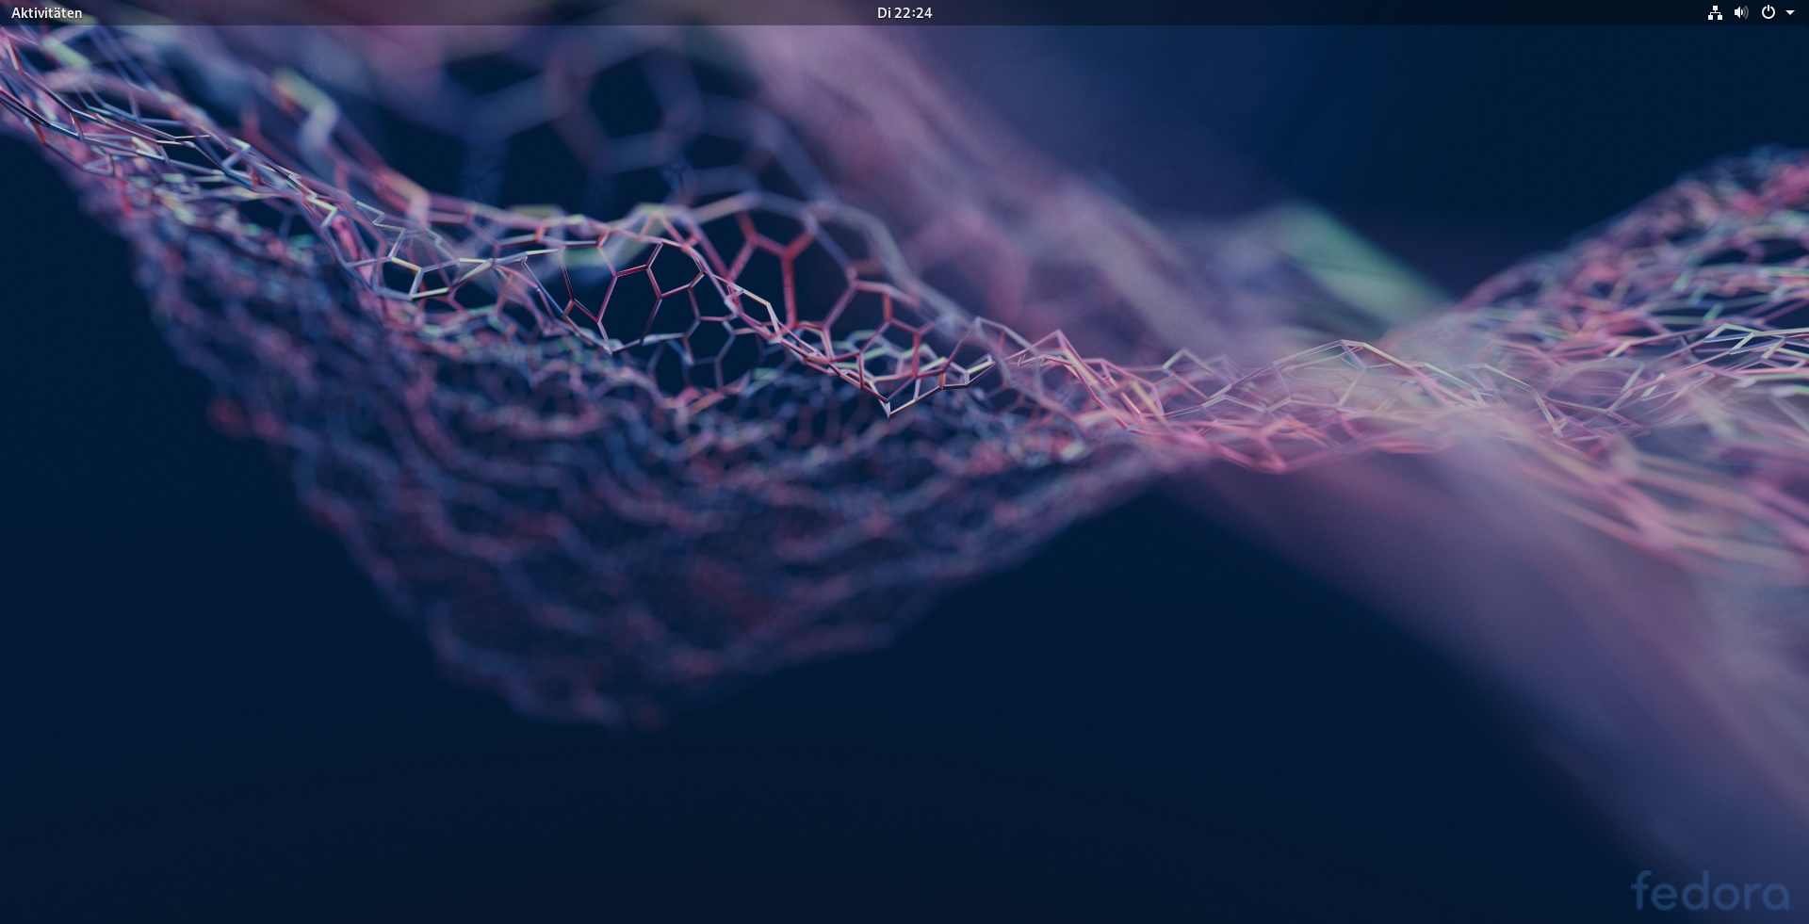The image size is (1809, 924).
Task: Expand the system menu dropdown arrow
Action: click(x=1790, y=13)
